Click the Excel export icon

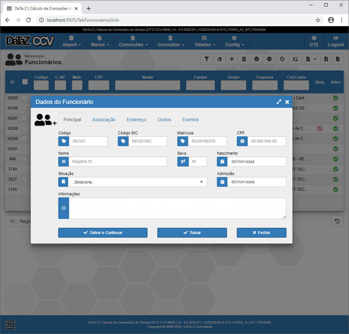click(326, 59)
